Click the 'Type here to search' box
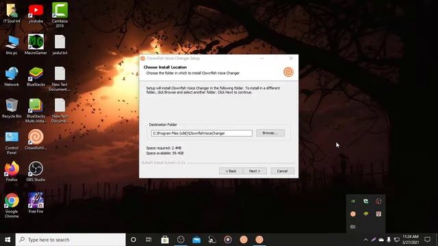438x246 pixels. point(70,240)
